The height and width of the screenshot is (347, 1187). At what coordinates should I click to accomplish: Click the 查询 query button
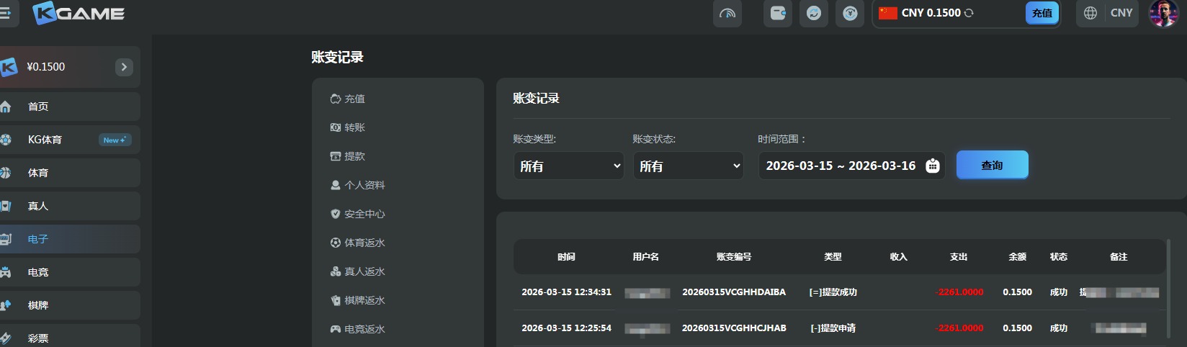pos(993,165)
